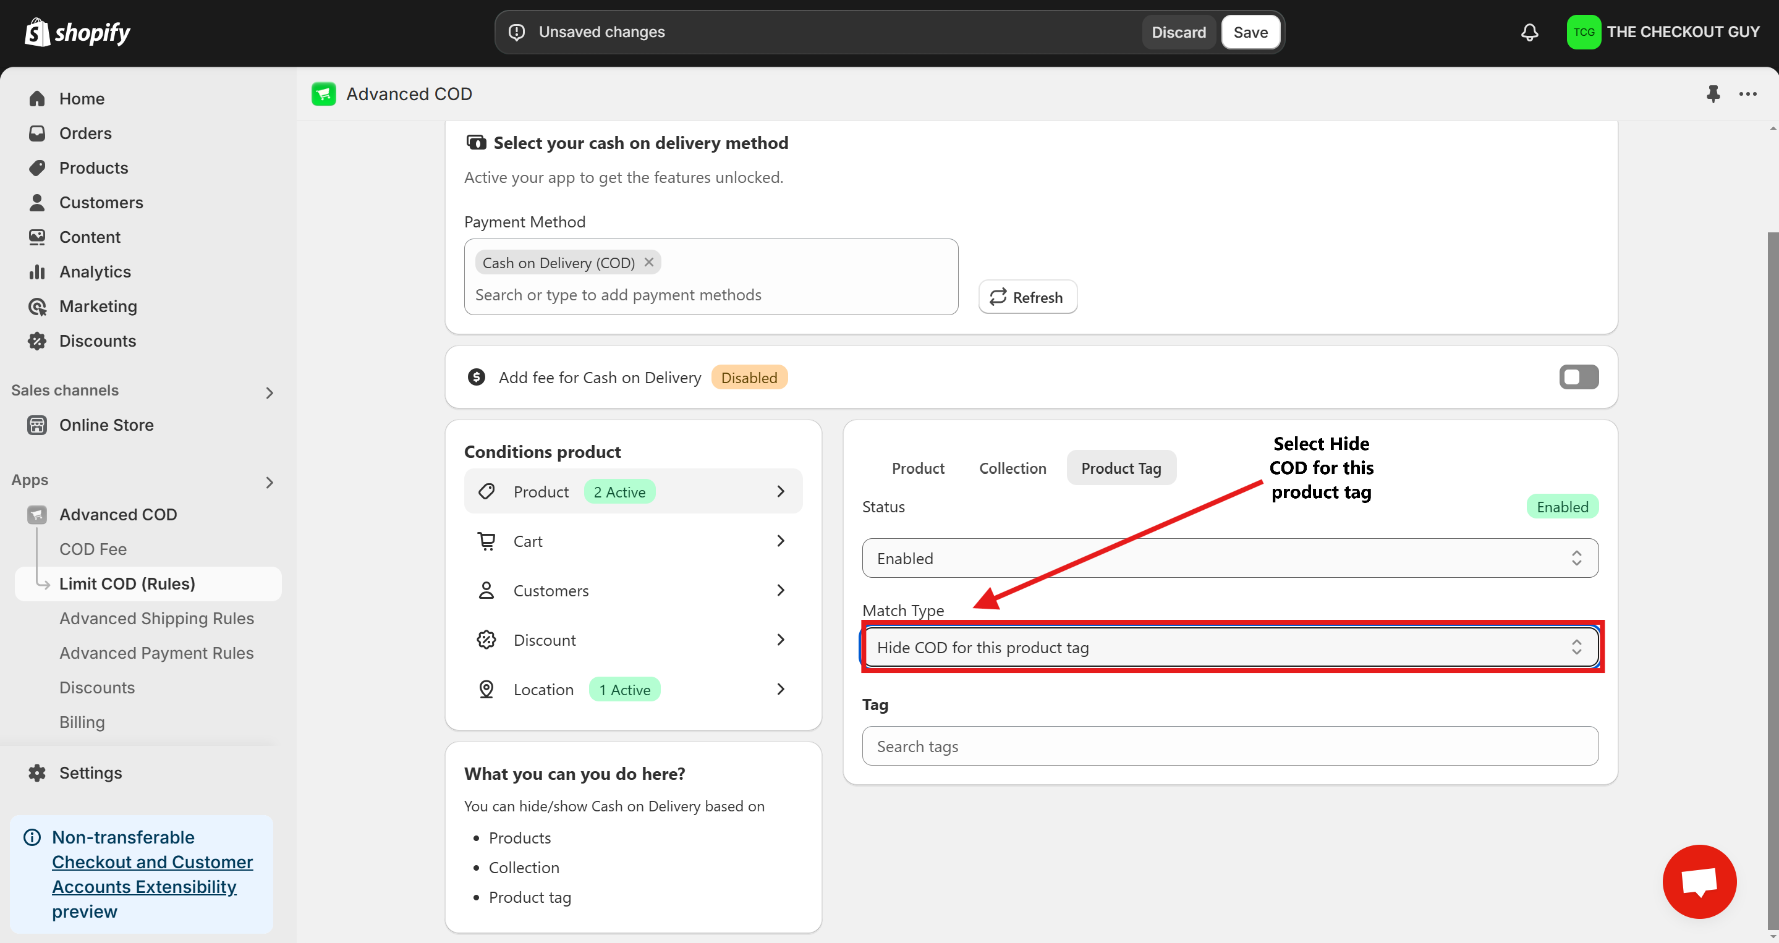Image resolution: width=1779 pixels, height=943 pixels.
Task: Focus the payment methods search field
Action: coord(710,295)
